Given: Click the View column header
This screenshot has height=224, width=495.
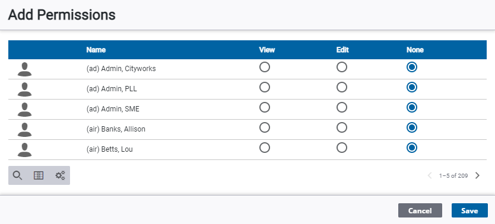Looking at the screenshot, I should [267, 50].
